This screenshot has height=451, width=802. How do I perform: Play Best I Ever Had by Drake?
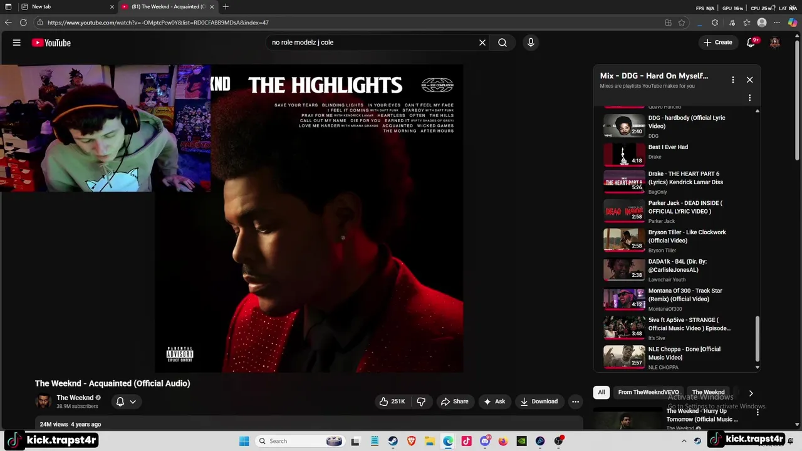677,154
